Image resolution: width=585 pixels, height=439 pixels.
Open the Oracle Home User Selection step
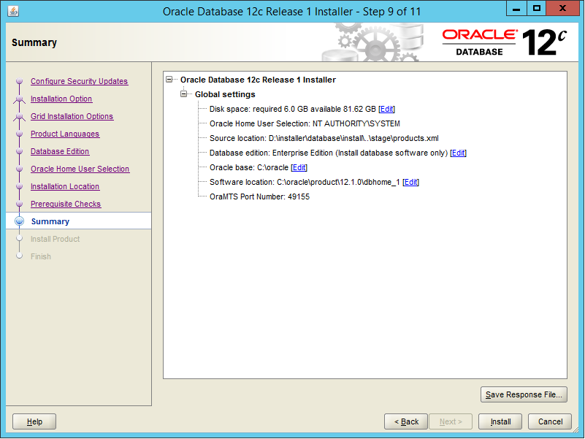point(80,169)
